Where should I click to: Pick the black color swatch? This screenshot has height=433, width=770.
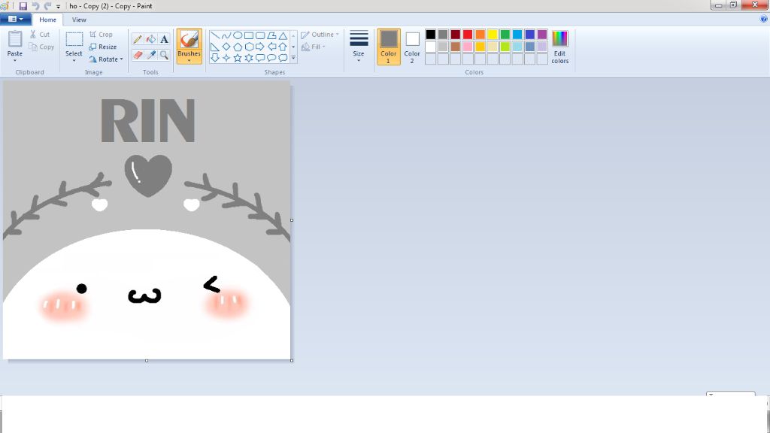click(431, 35)
